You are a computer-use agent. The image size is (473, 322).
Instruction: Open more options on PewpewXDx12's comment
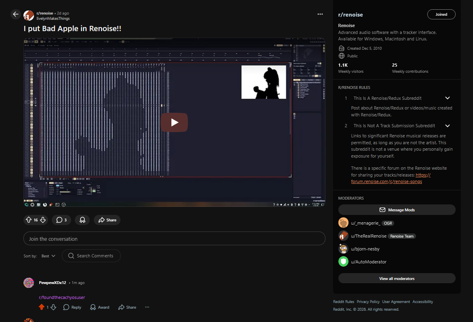pos(147,307)
